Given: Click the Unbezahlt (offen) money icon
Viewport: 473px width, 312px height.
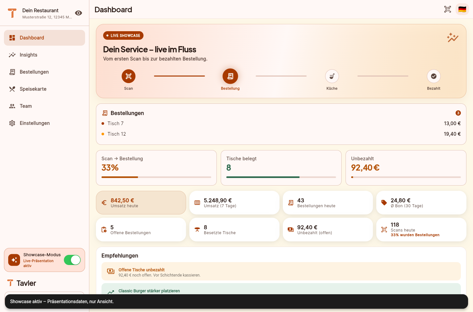Looking at the screenshot, I should [291, 230].
